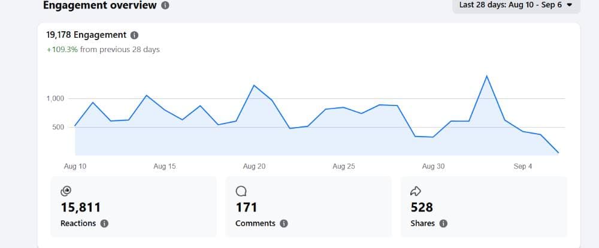The height and width of the screenshot is (248, 599).
Task: Click info icon beside Engagement overview heading
Action: point(165,5)
